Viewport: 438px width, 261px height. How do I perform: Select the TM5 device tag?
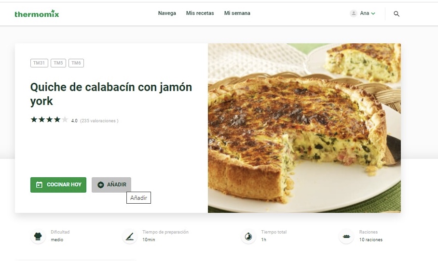pos(58,63)
